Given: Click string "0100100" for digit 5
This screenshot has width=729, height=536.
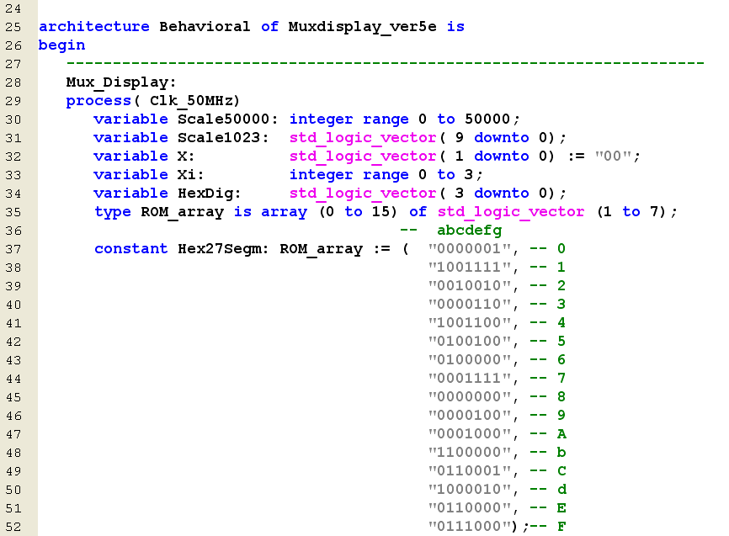Looking at the screenshot, I should pyautogui.click(x=470, y=342).
